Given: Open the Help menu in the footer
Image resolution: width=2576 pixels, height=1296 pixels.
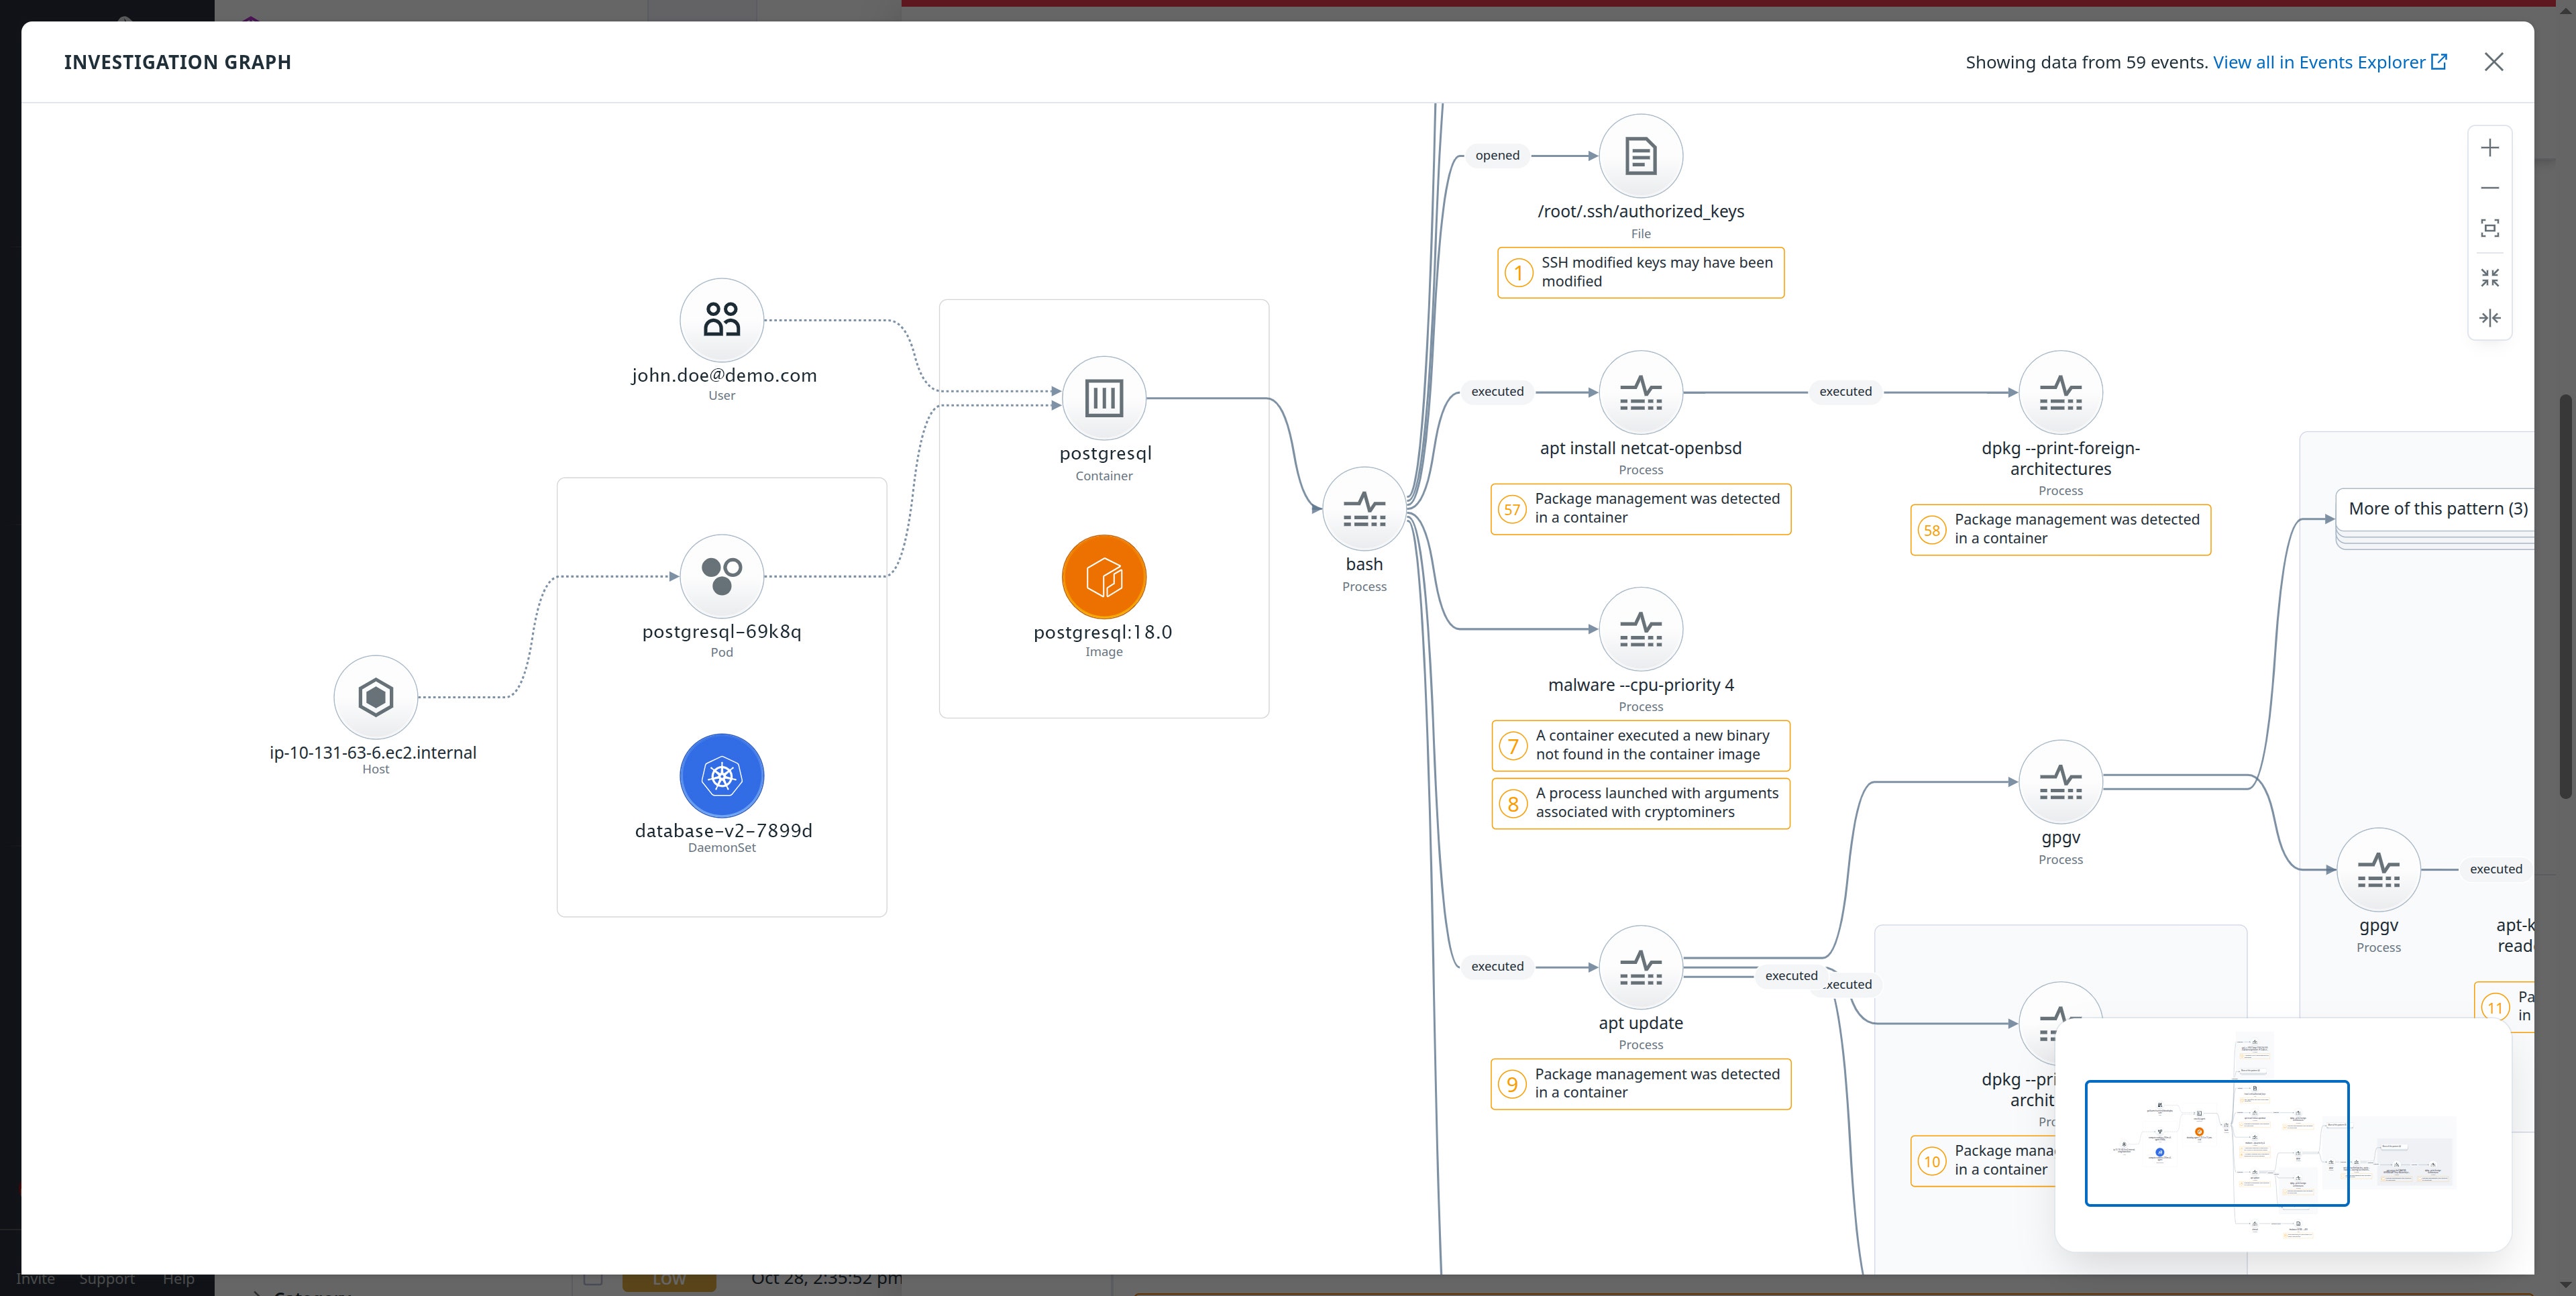Looking at the screenshot, I should [x=178, y=1278].
